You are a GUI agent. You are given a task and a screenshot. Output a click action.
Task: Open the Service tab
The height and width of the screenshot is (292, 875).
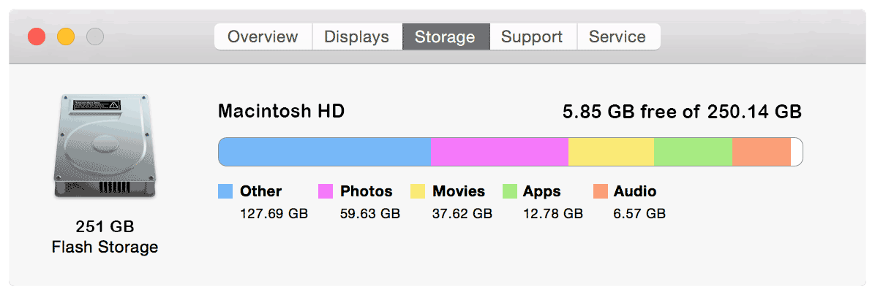point(617,36)
